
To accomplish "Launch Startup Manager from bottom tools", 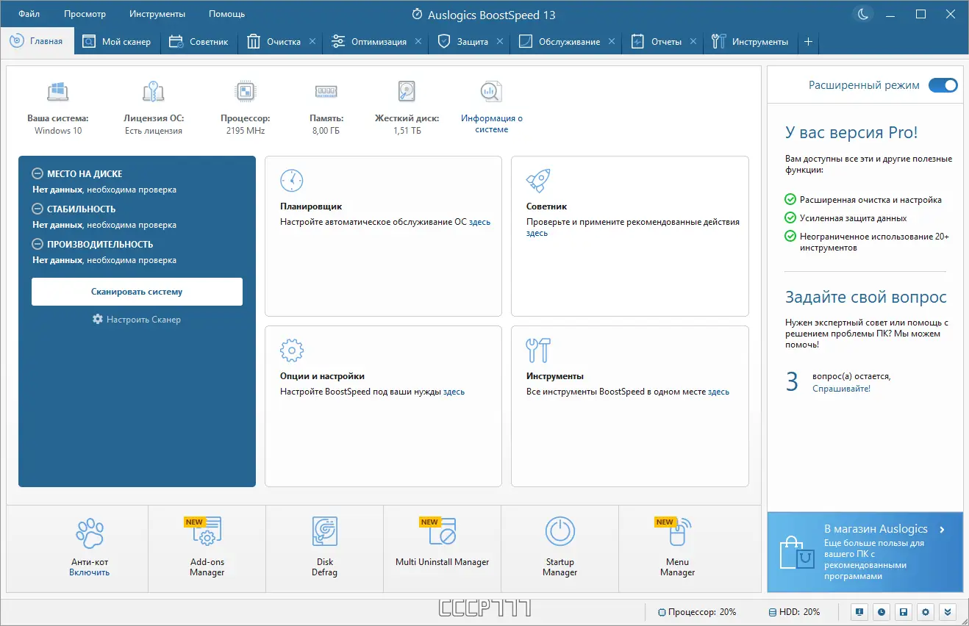I will click(559, 531).
